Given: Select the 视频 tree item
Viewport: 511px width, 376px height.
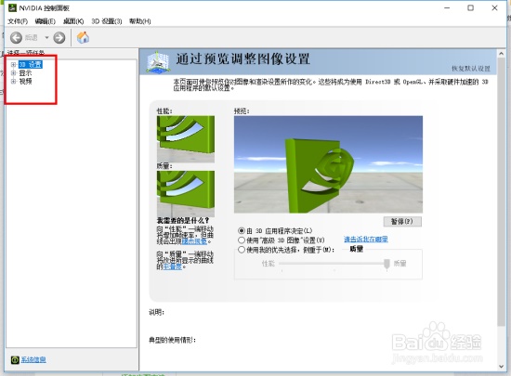Looking at the screenshot, I should [x=25, y=82].
